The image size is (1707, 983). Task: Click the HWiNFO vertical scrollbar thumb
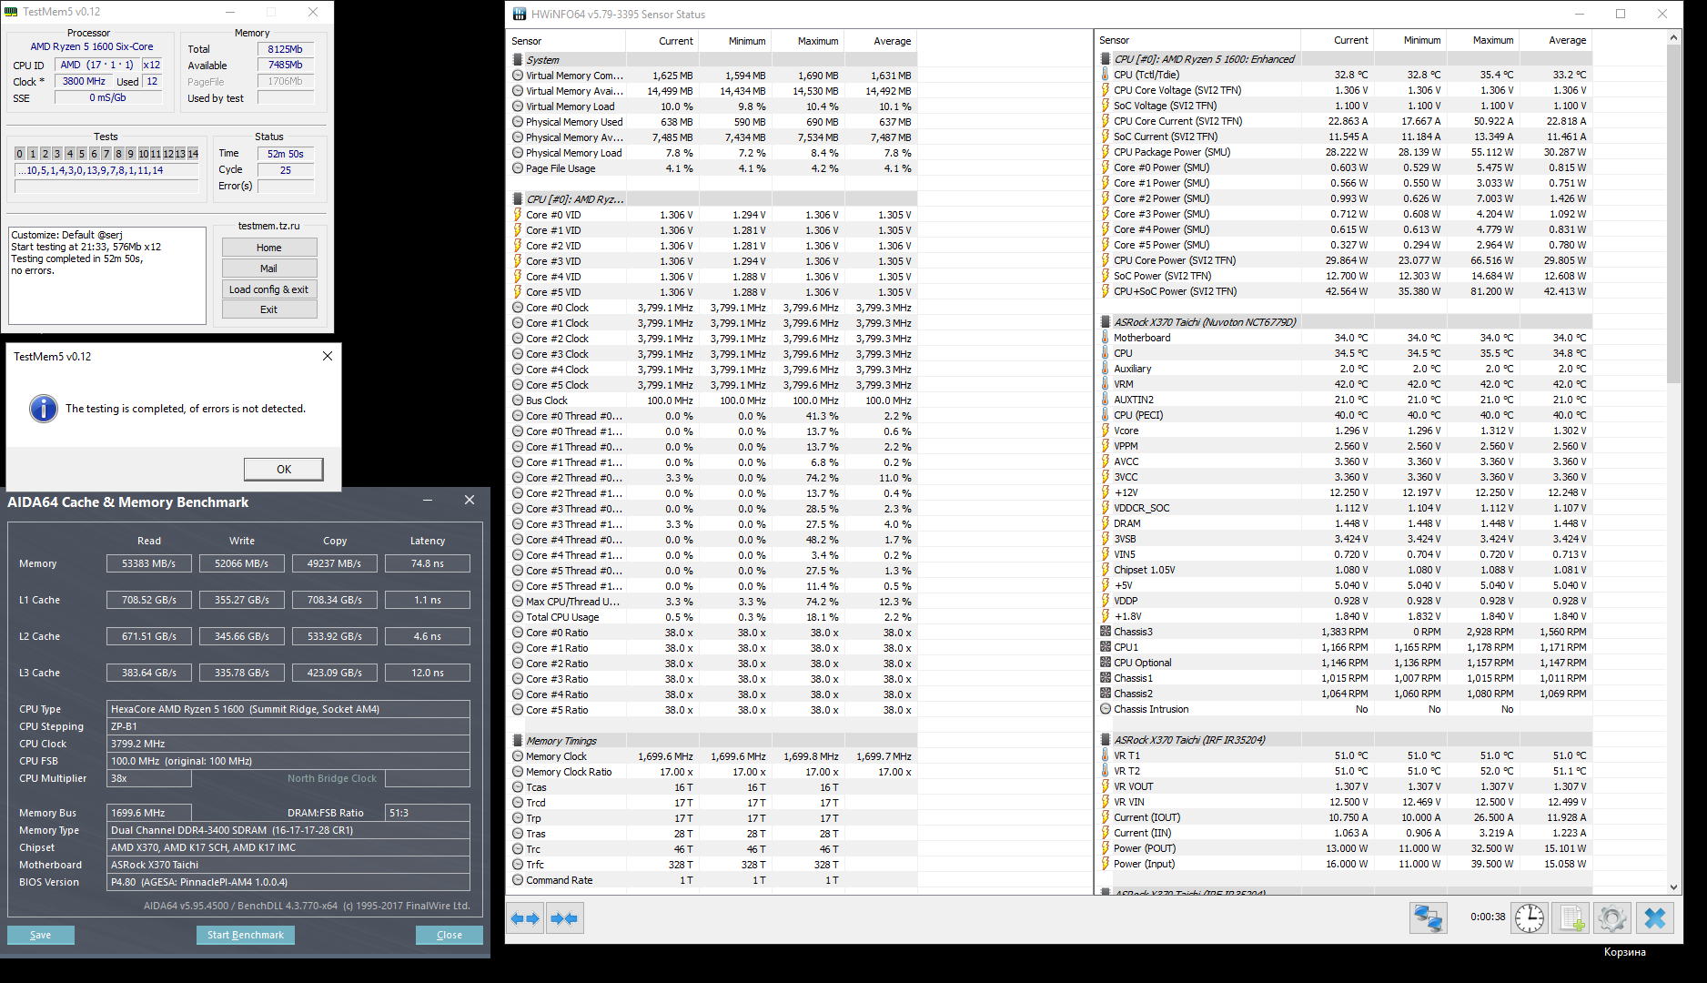(1674, 214)
